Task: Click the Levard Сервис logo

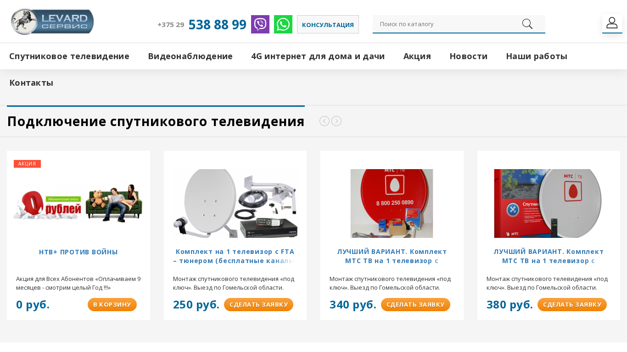Action: click(52, 22)
